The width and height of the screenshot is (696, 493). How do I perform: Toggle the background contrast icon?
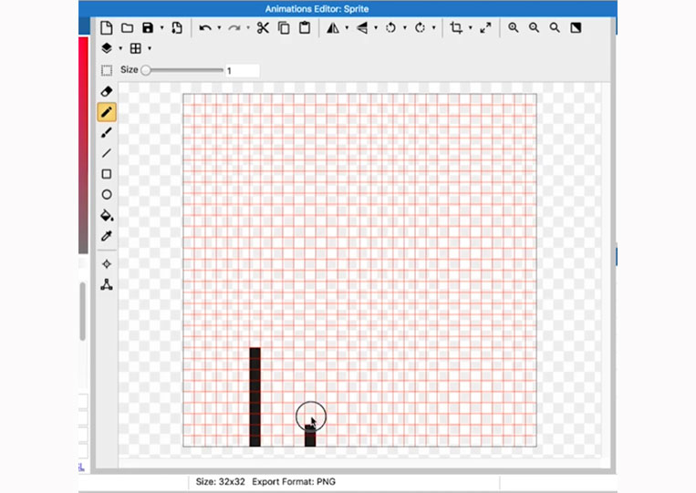tap(576, 28)
